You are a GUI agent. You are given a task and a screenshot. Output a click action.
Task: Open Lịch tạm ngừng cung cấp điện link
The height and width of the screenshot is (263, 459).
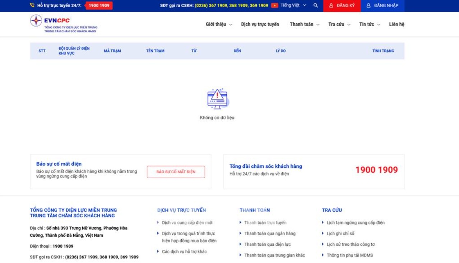[x=356, y=223]
